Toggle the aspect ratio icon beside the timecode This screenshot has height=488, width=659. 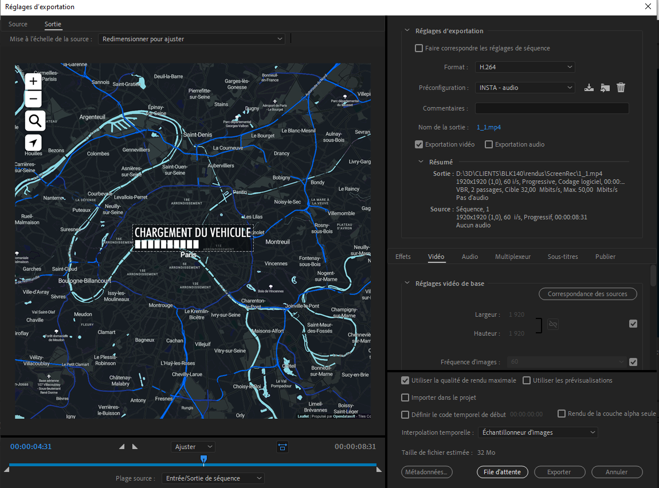tap(282, 447)
